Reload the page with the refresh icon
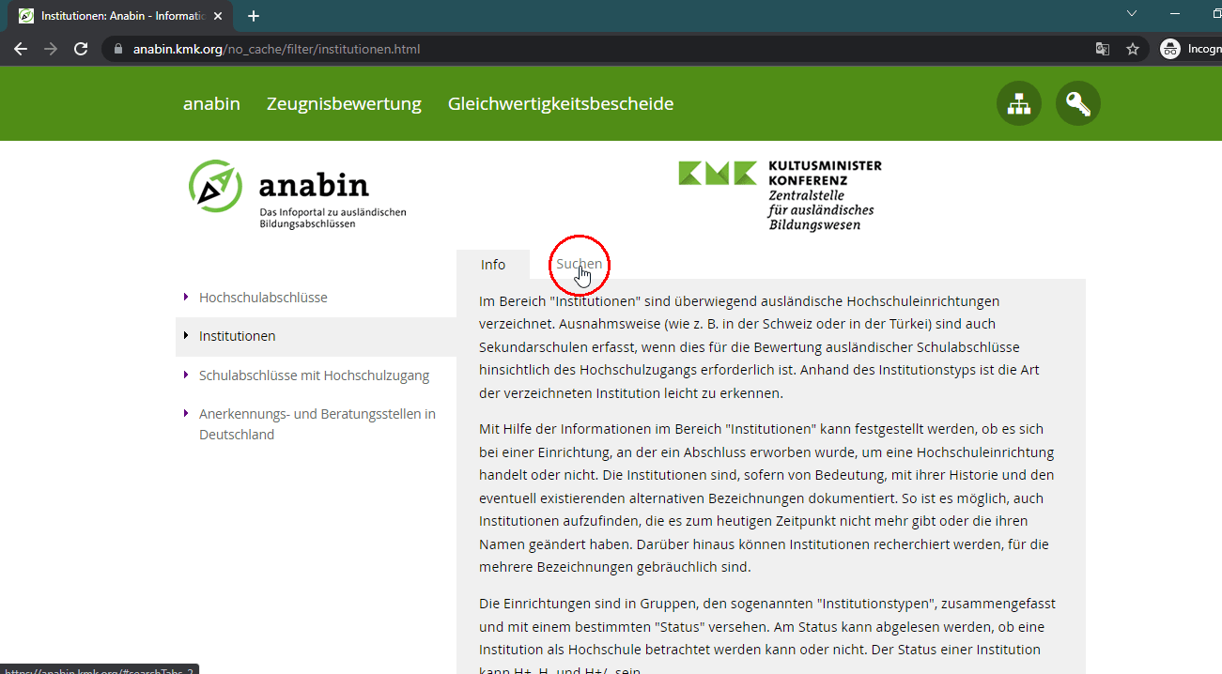Screen dimensions: 1222x674 pyautogui.click(x=80, y=49)
